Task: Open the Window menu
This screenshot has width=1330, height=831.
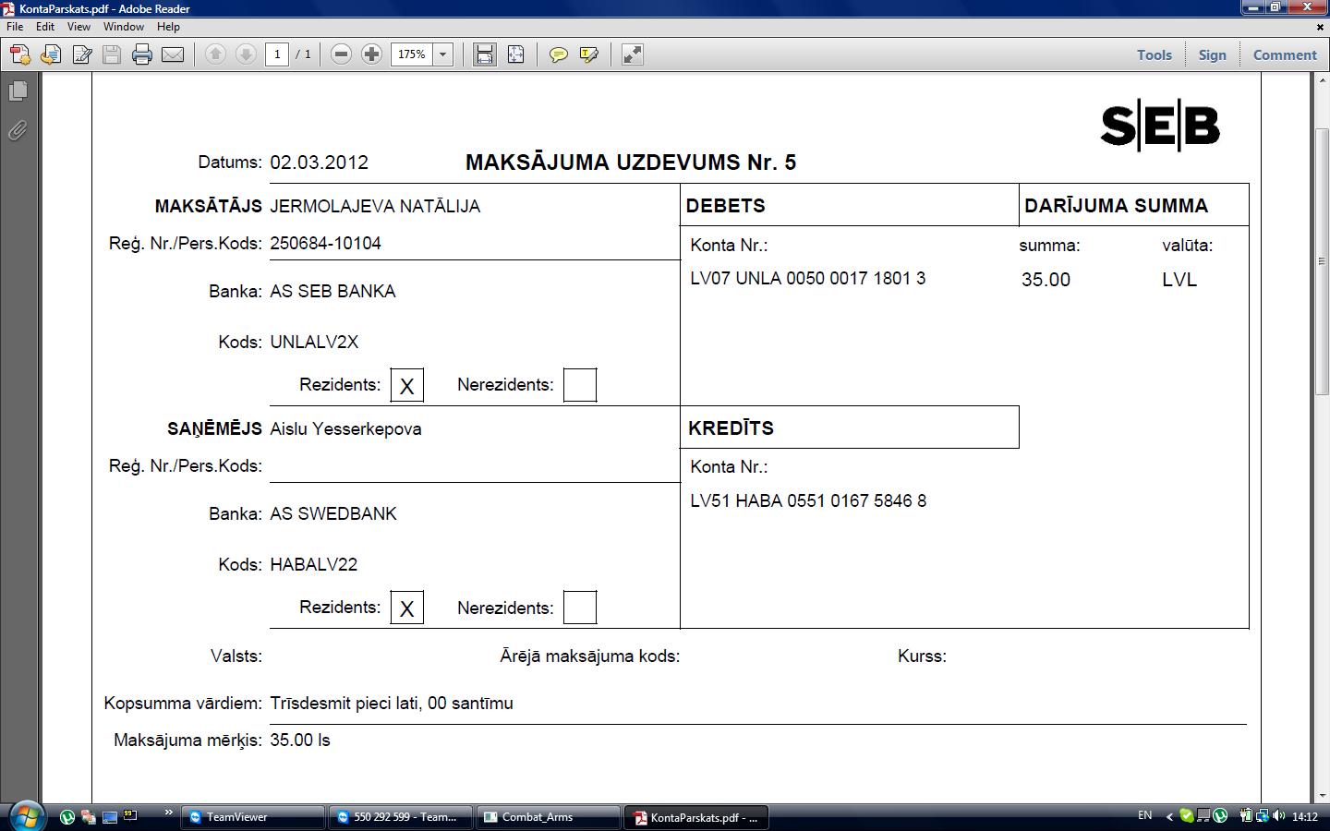Action: click(124, 27)
